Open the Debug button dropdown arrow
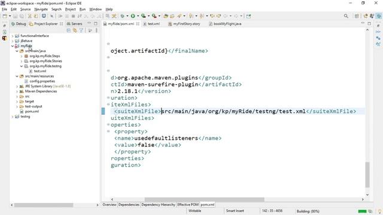383x215 pixels. (x=127, y=16)
